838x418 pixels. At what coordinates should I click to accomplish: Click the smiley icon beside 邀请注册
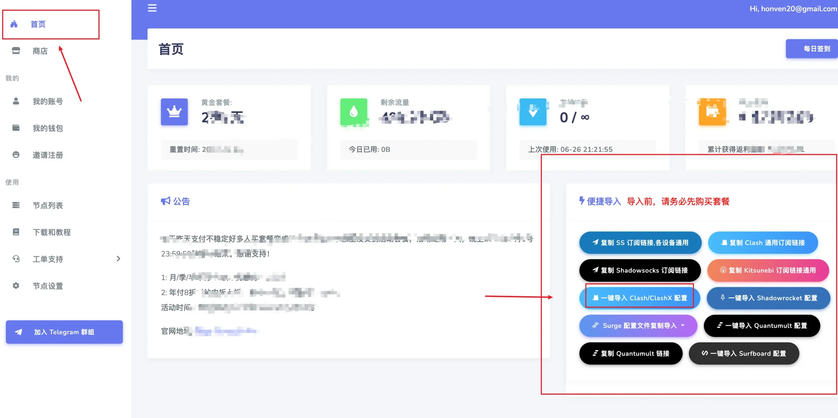[x=16, y=154]
